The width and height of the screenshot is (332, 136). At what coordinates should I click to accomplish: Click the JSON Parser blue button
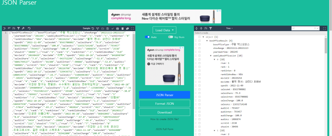[x=165, y=95]
